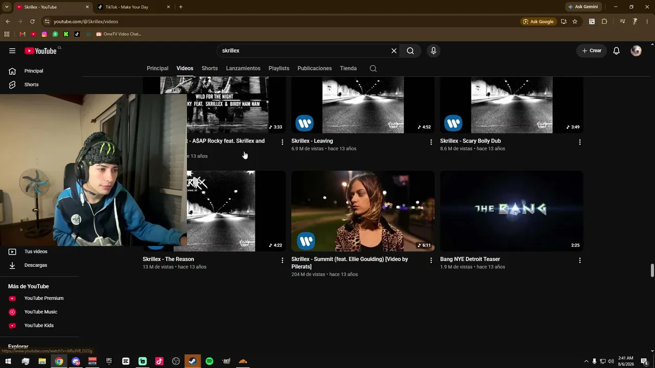Open the Shorts channel tab
The width and height of the screenshot is (655, 368).
click(x=210, y=68)
